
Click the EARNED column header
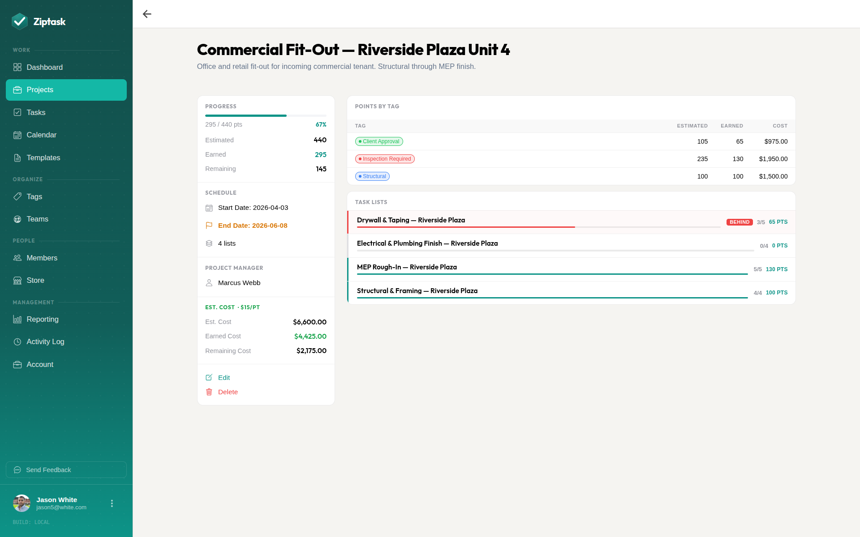[732, 126]
